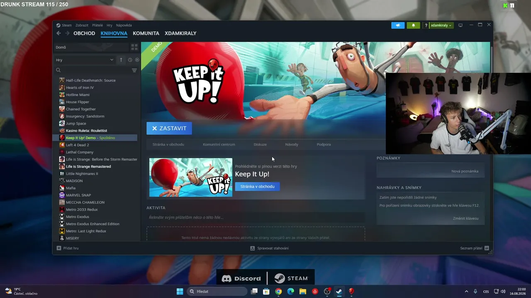Screen dimensions: 531x298
Task: Open Komunitní centrum link
Action: pyautogui.click(x=219, y=144)
